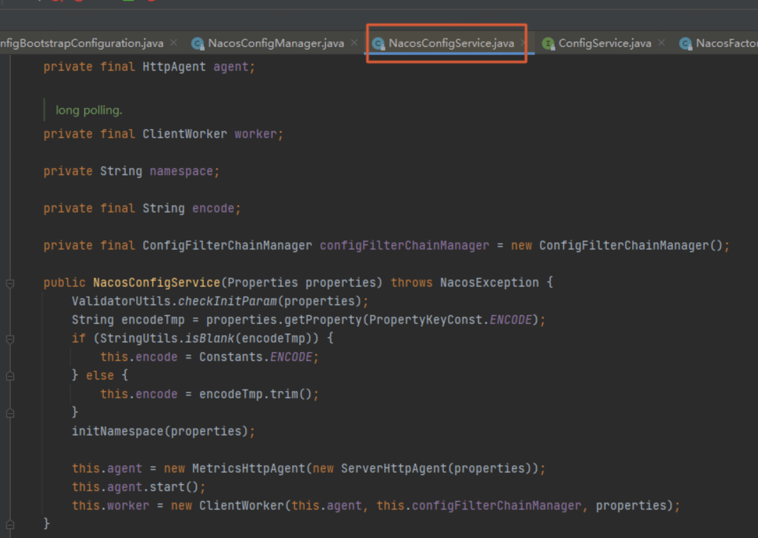Toggle fold marker at the if-else closing brace

pyautogui.click(x=10, y=413)
